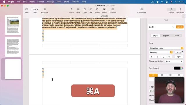Open Spotlight search in the menu bar
Screen dimensions: 186x105
pos(162,2)
